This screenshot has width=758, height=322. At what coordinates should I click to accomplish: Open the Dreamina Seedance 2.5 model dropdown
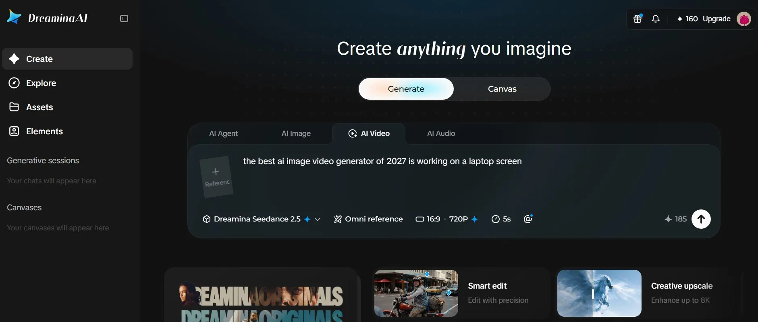pos(262,219)
